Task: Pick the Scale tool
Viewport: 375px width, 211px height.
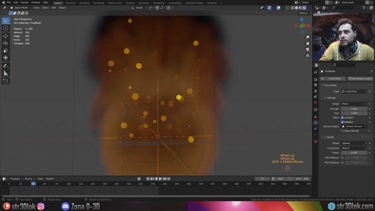Action: pos(6,50)
